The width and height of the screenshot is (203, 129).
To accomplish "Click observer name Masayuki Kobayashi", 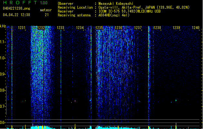I will tap(116, 4).
